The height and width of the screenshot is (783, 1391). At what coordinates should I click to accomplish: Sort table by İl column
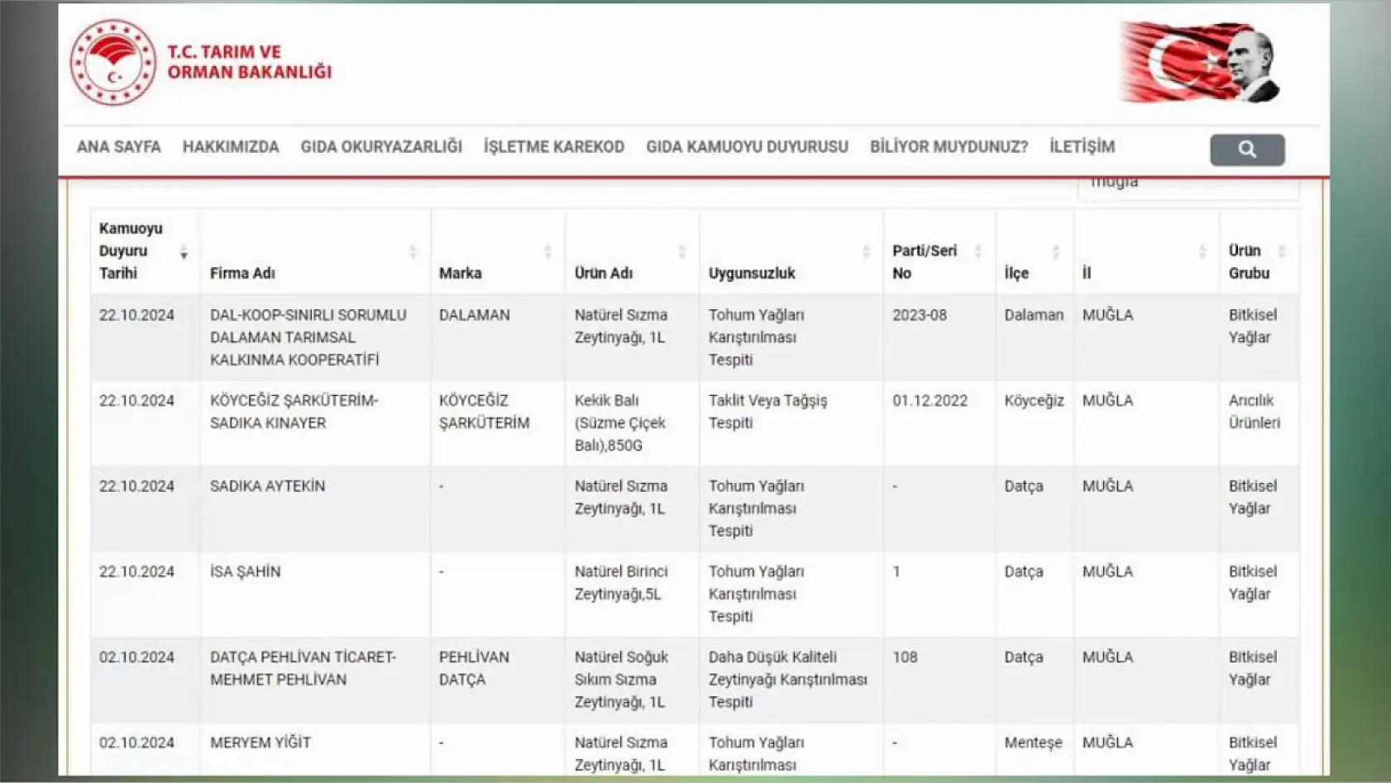(x=1202, y=252)
